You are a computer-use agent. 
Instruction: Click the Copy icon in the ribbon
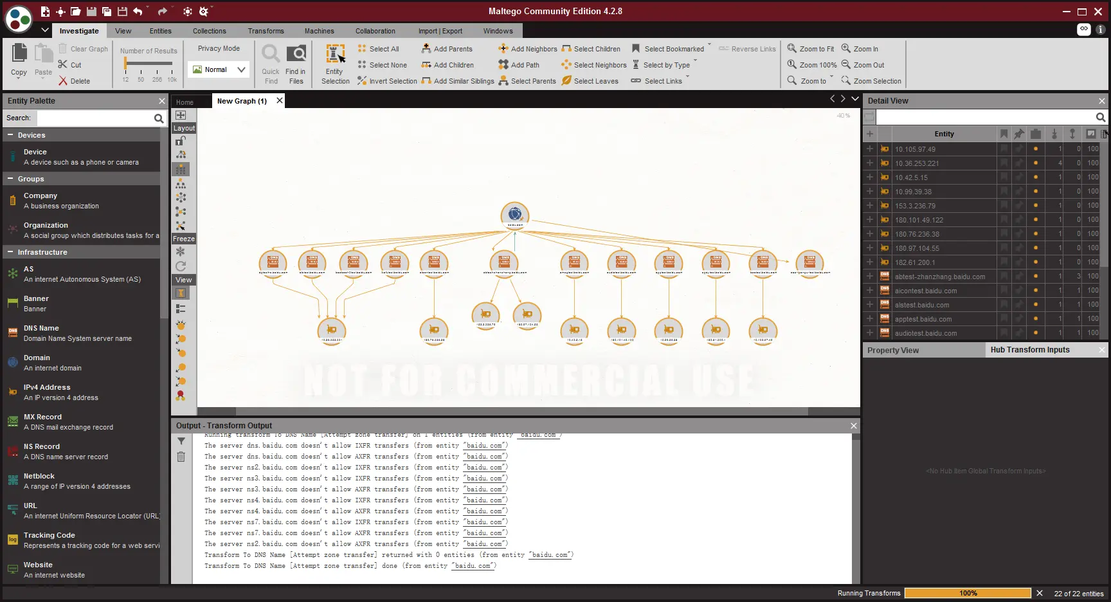19,60
